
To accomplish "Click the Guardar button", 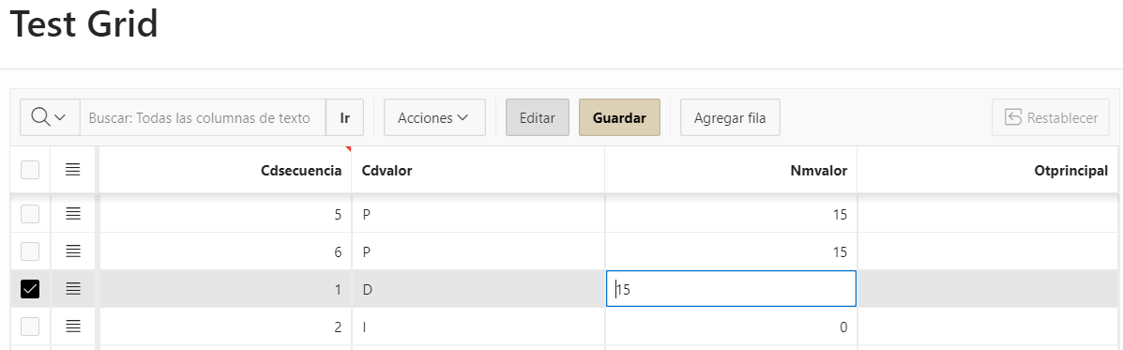I will pyautogui.click(x=619, y=117).
